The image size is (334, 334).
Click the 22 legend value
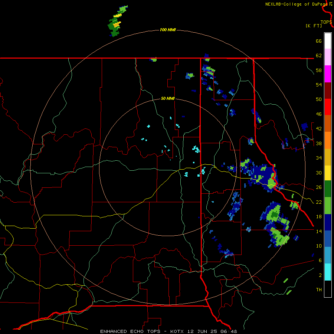(319, 202)
